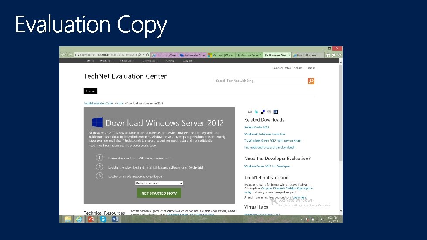The image size is (427, 240).
Task: Click the black Home tab button
Action: pos(90,91)
